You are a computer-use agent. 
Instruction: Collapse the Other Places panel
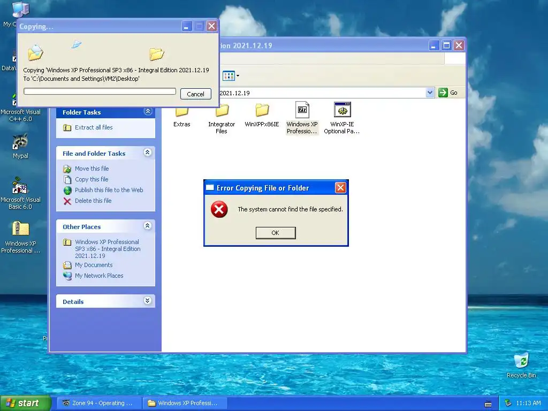click(148, 226)
